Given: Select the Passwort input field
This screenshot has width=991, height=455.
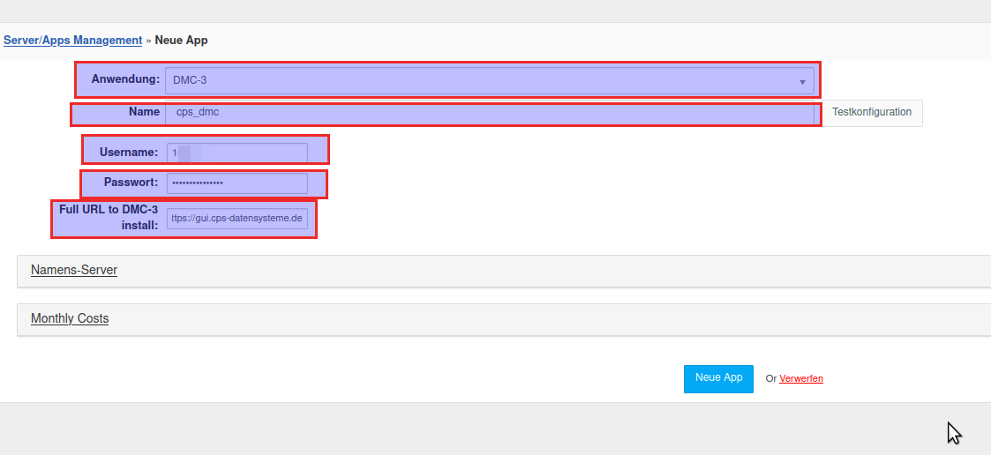Looking at the screenshot, I should tap(237, 183).
